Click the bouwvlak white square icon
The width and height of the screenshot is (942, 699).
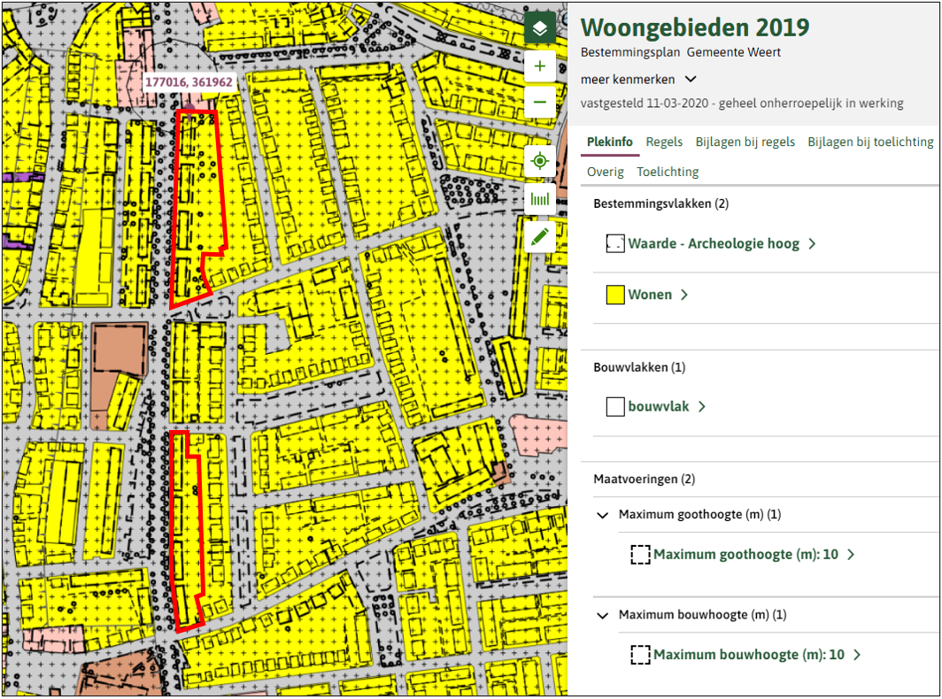point(614,406)
